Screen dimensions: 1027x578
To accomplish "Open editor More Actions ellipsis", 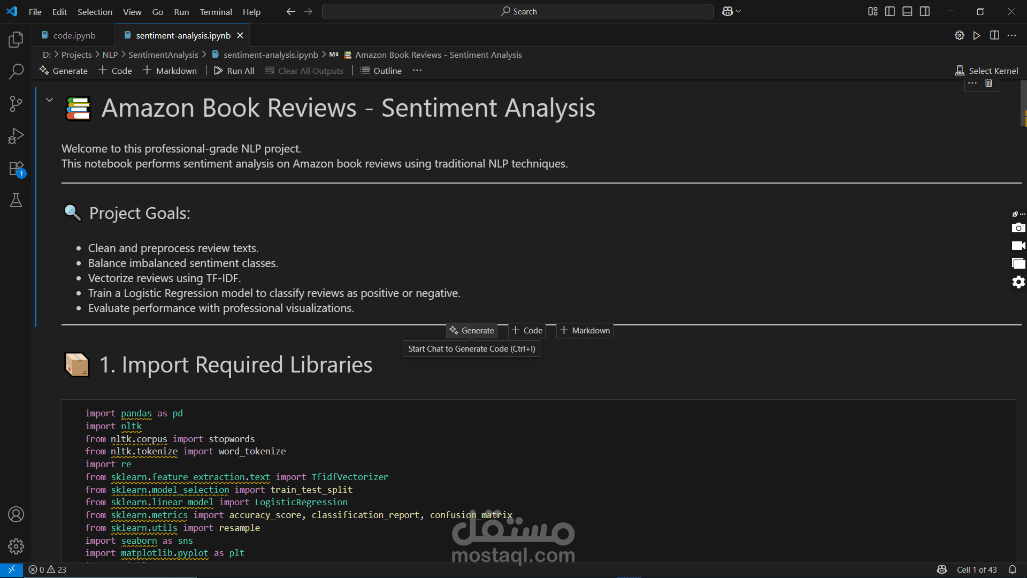I will [1011, 35].
